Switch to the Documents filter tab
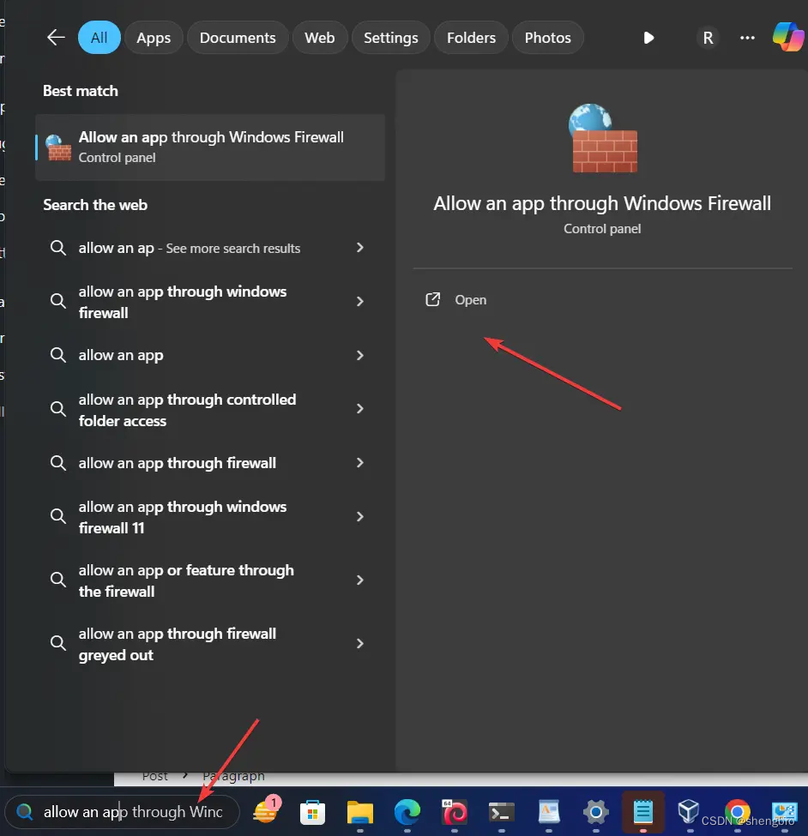The width and height of the screenshot is (808, 836). click(238, 38)
